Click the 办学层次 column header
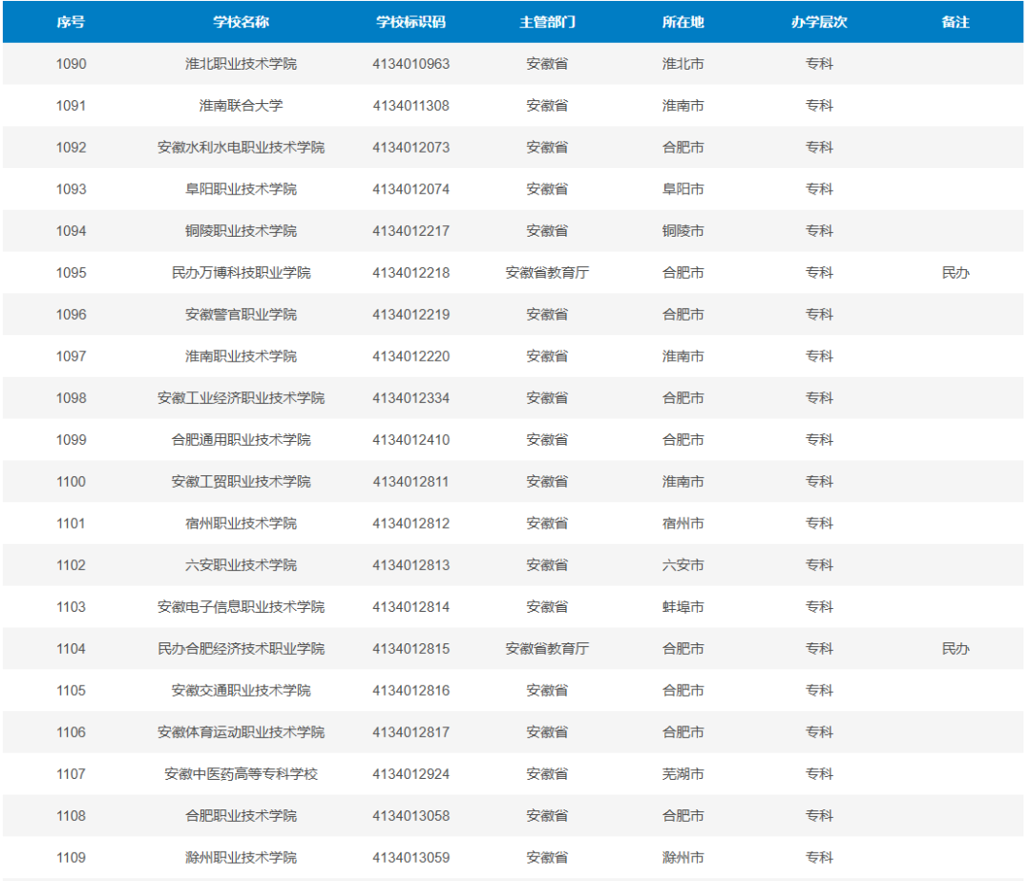Viewport: 1031px width, 881px height. (819, 22)
